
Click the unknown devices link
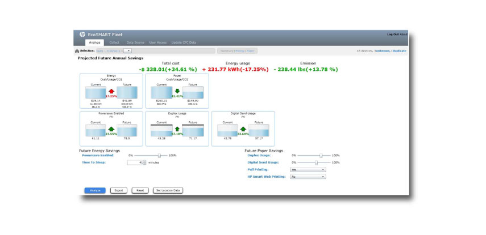click(x=381, y=51)
